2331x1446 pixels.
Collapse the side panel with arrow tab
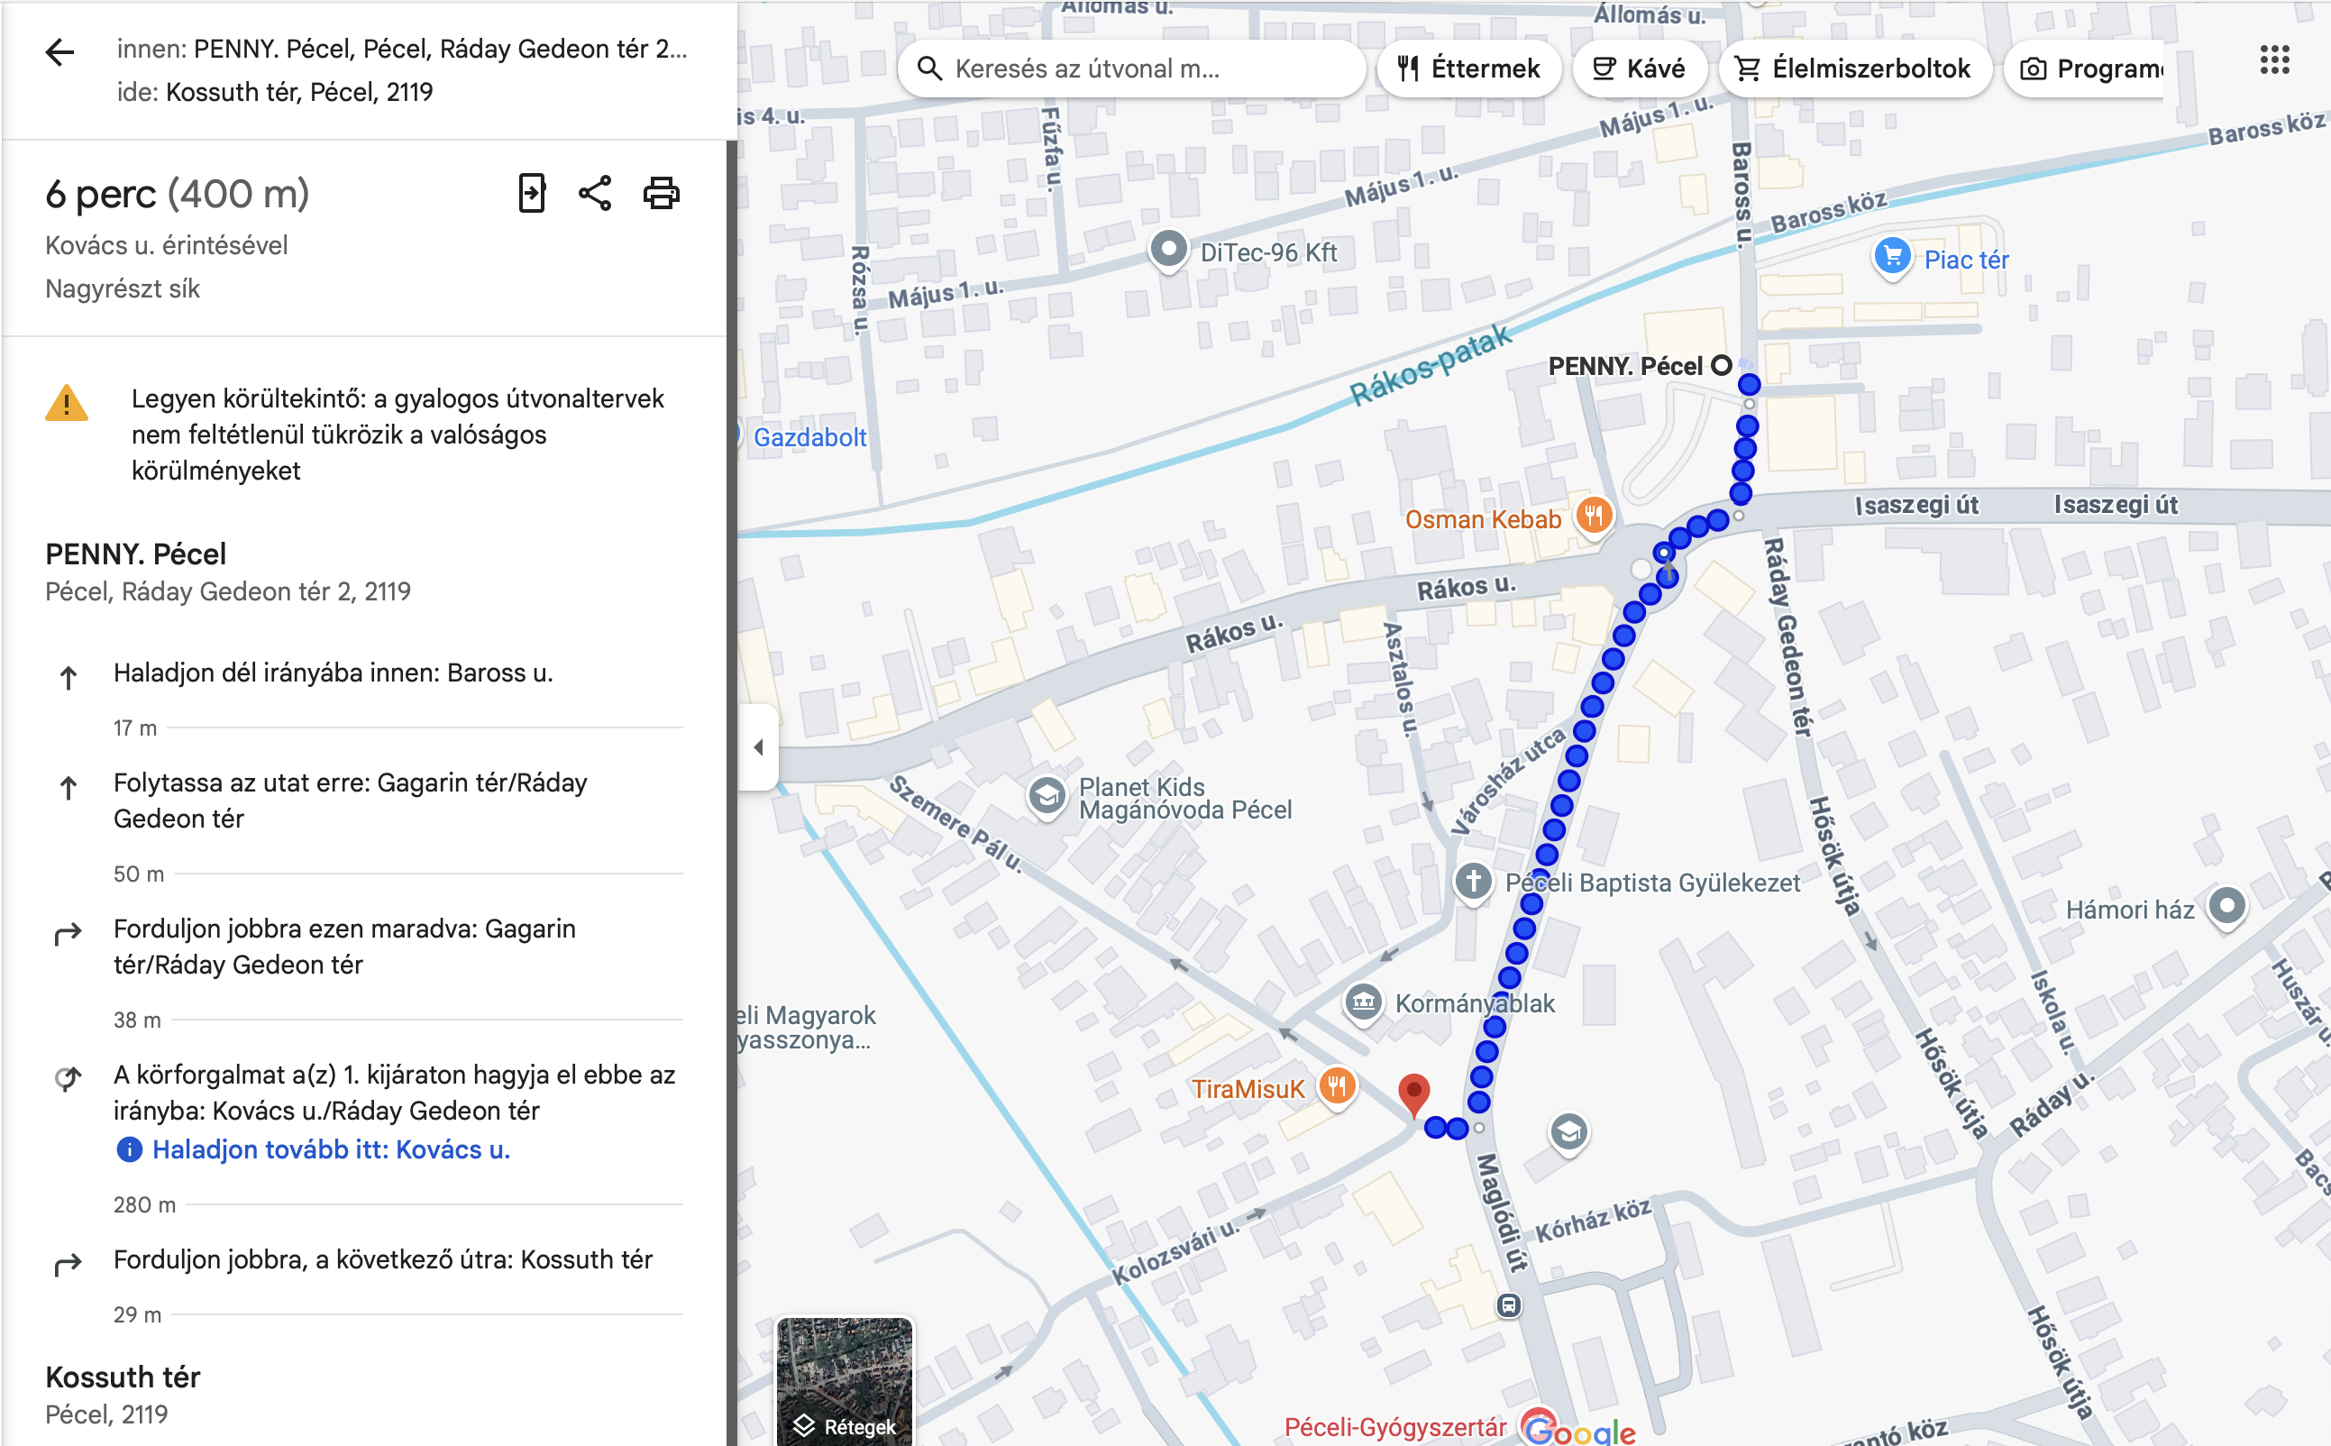point(758,747)
